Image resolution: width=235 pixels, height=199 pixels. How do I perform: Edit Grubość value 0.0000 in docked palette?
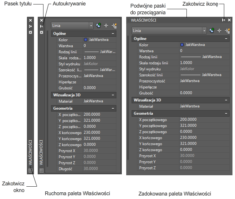204,93
